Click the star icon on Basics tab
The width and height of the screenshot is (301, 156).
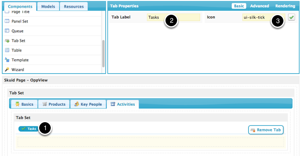(x=17, y=104)
